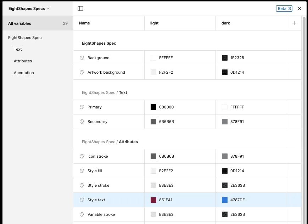The image size is (308, 224).
Task: Open the Style text dark 4787DF swatch
Action: [225, 200]
